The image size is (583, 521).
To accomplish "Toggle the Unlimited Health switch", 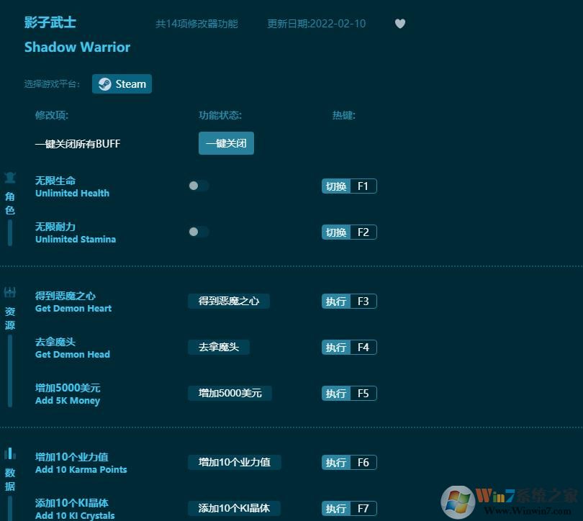I will [198, 186].
